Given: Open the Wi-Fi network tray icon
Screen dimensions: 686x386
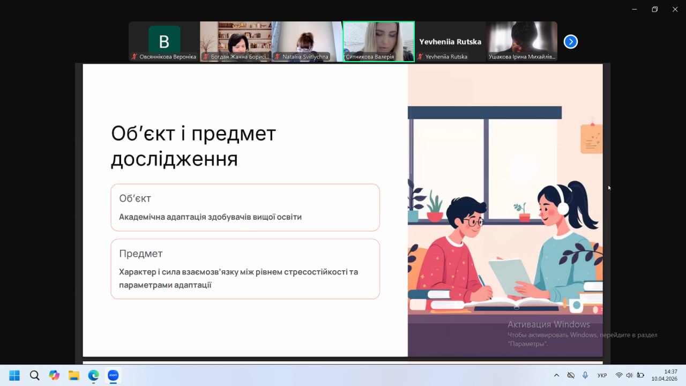Looking at the screenshot, I should point(619,375).
